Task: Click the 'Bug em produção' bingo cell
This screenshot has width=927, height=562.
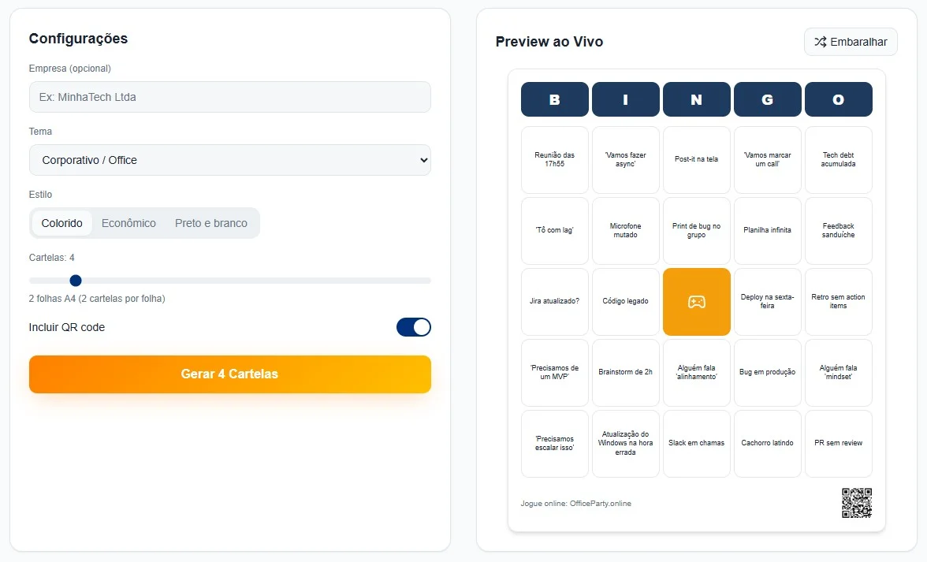Action: pos(767,373)
